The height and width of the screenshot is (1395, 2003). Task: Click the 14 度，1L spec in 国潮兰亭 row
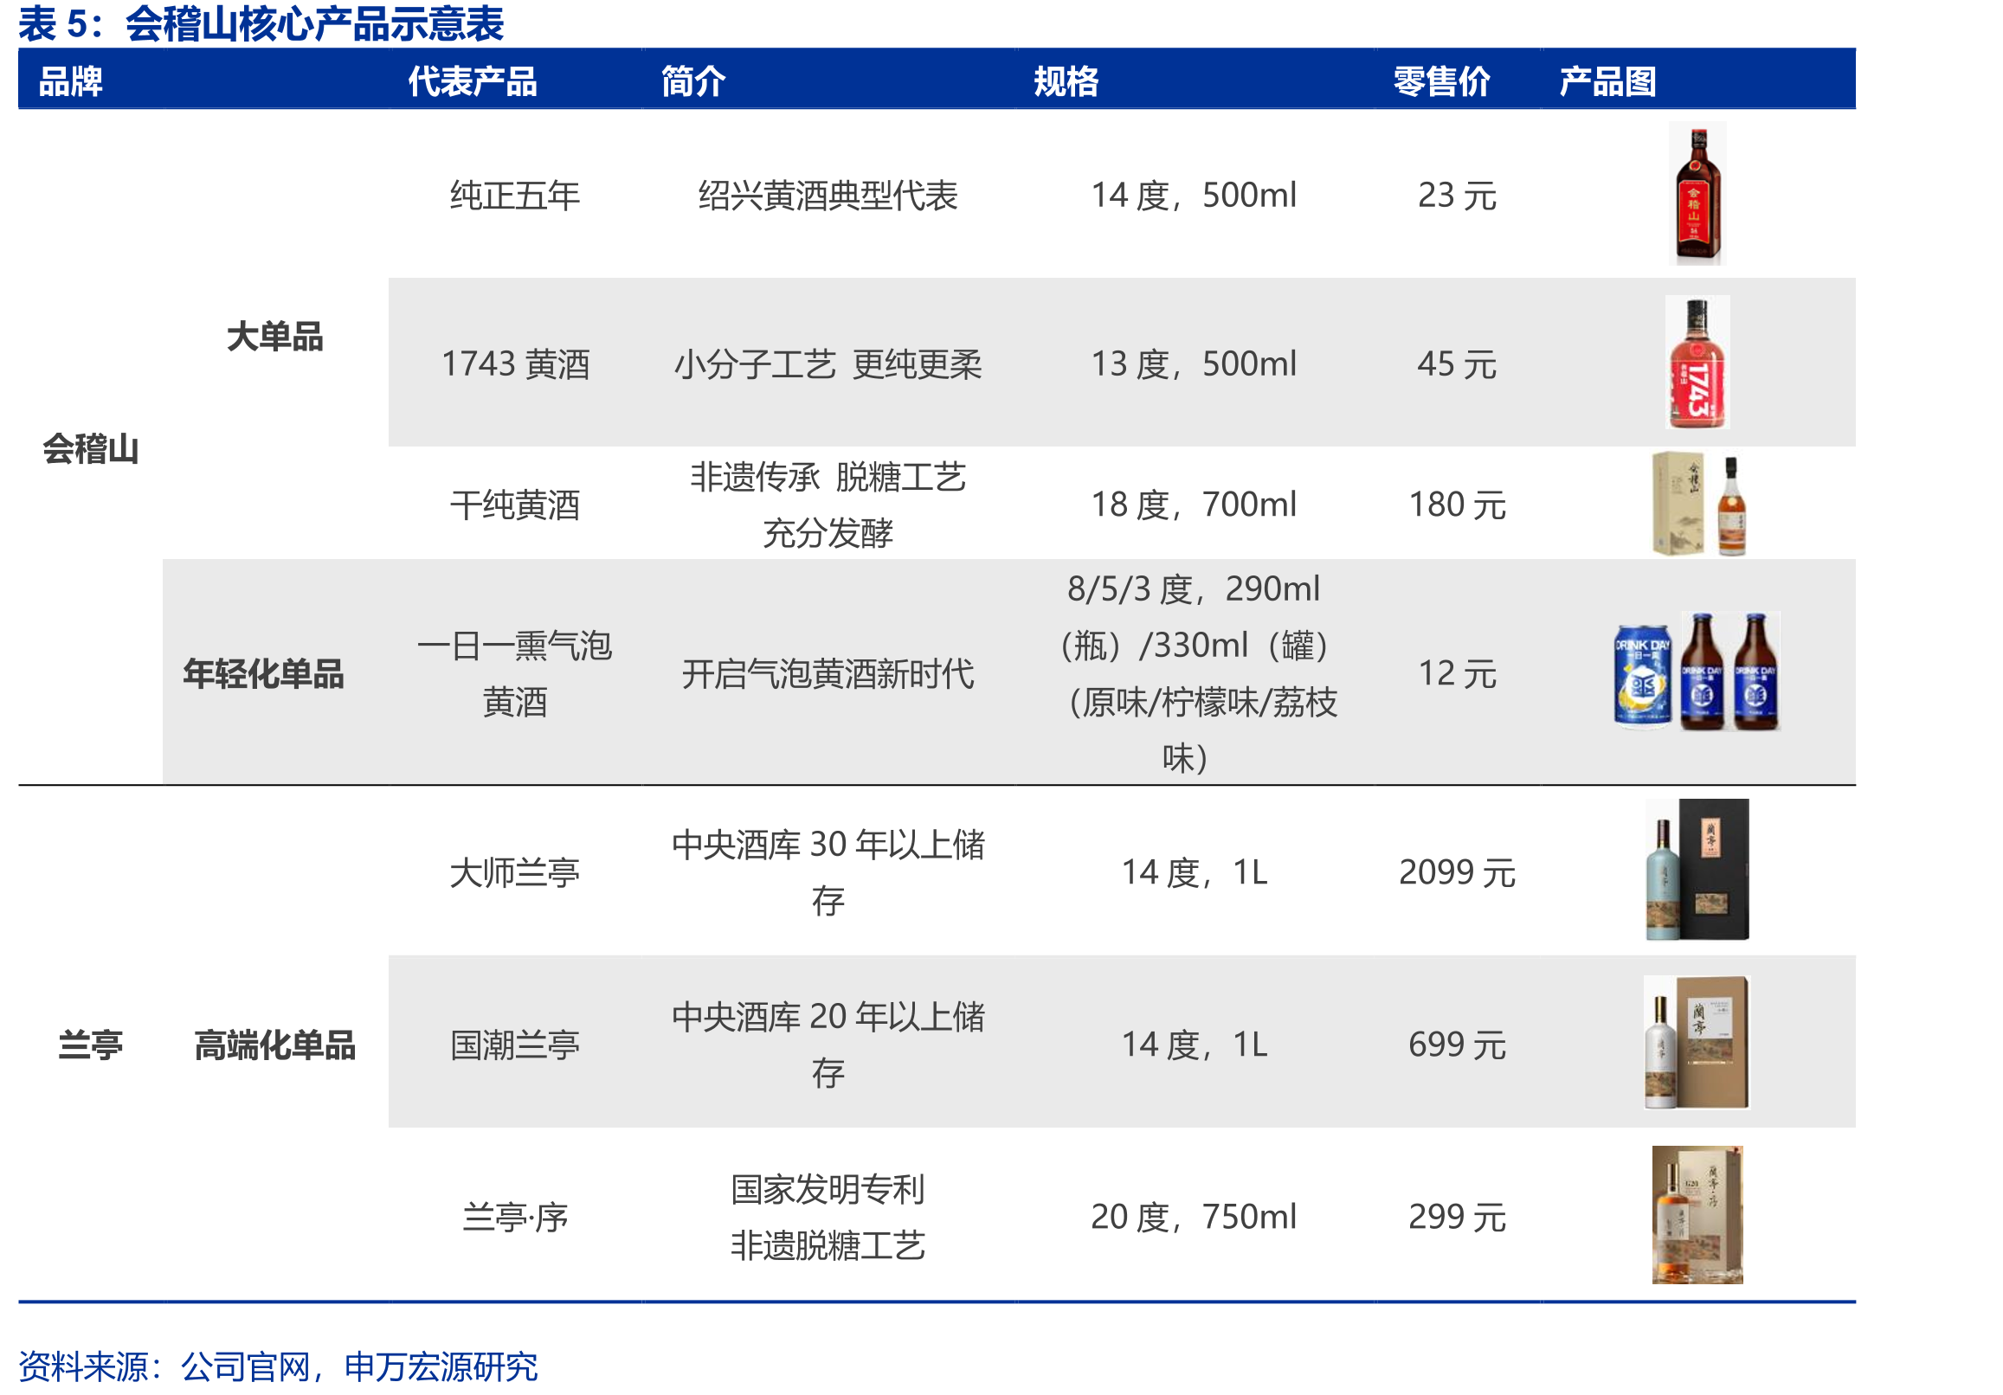[x=1194, y=1045]
